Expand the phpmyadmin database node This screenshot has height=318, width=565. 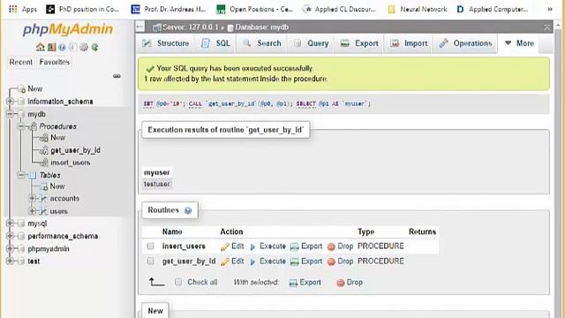tap(10, 248)
